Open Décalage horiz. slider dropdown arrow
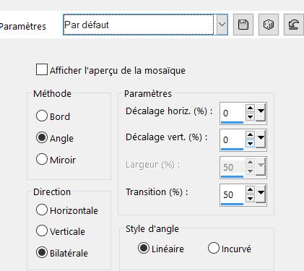The width and height of the screenshot is (304, 271). coord(261,113)
